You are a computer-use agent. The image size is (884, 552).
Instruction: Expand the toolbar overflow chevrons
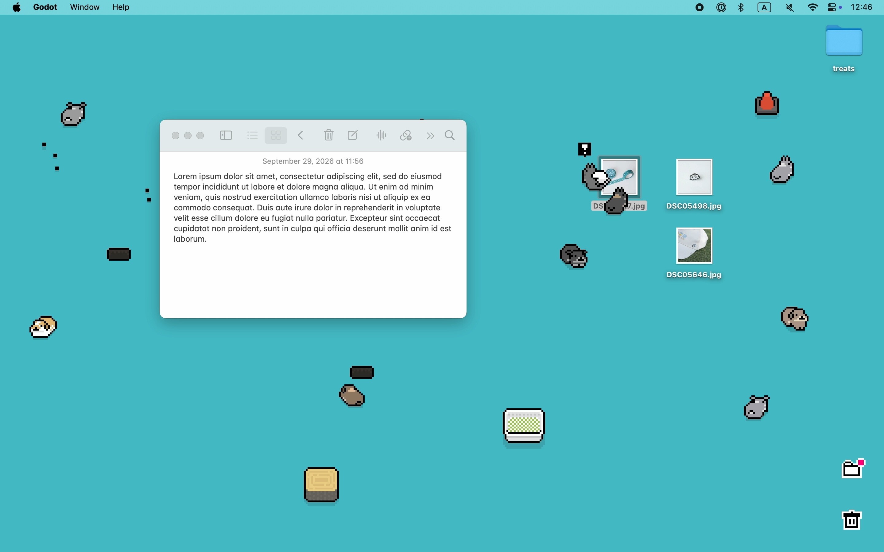[430, 136]
